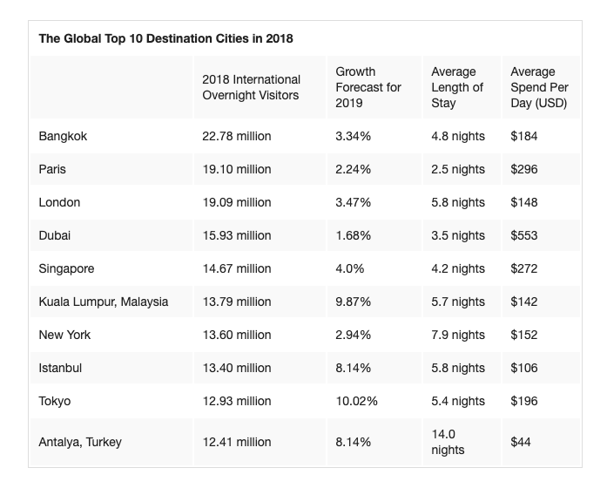Click the '22.78 million' visitors value
Viewport: 607px width, 495px height.
click(x=237, y=136)
